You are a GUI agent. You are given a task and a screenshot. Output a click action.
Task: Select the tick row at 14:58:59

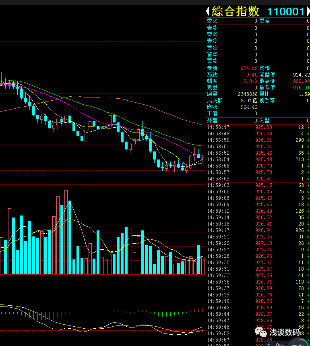(x=258, y=179)
